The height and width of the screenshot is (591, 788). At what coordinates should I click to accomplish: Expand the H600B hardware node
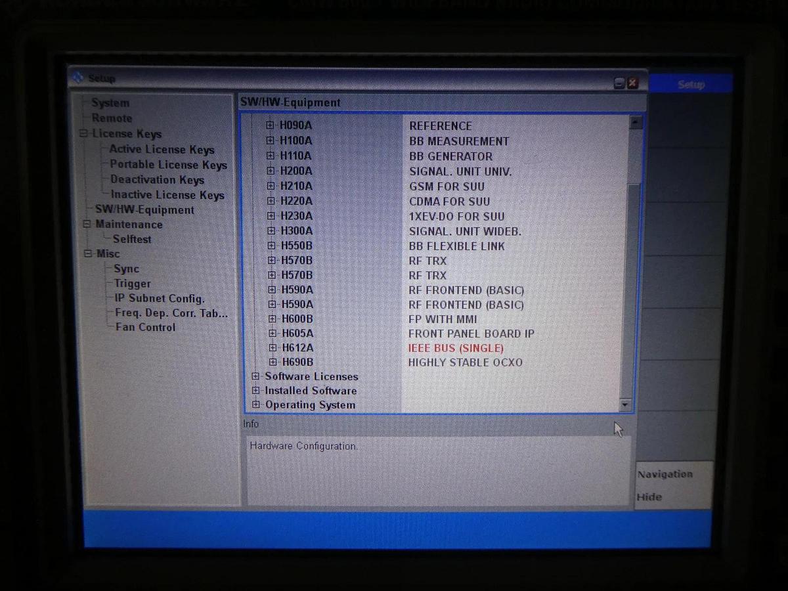[x=273, y=318]
